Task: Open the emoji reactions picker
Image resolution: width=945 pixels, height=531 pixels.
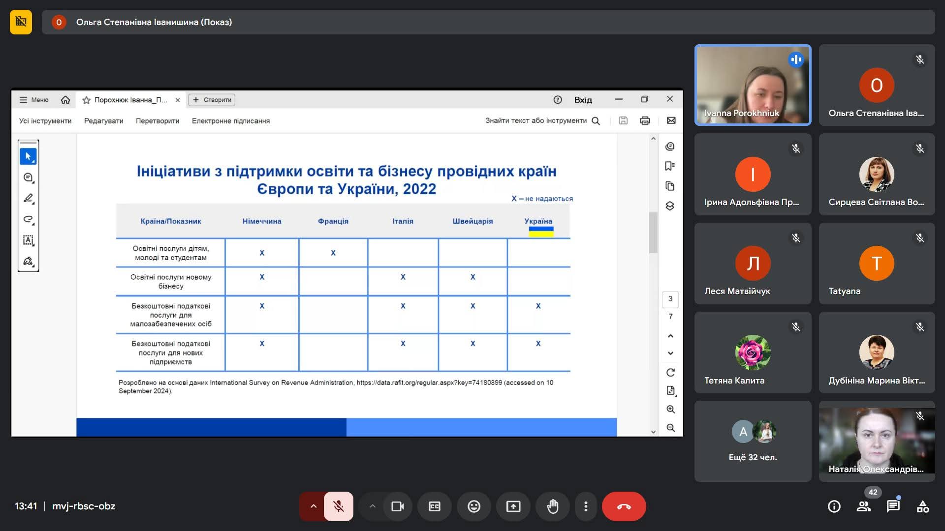Action: 473,506
